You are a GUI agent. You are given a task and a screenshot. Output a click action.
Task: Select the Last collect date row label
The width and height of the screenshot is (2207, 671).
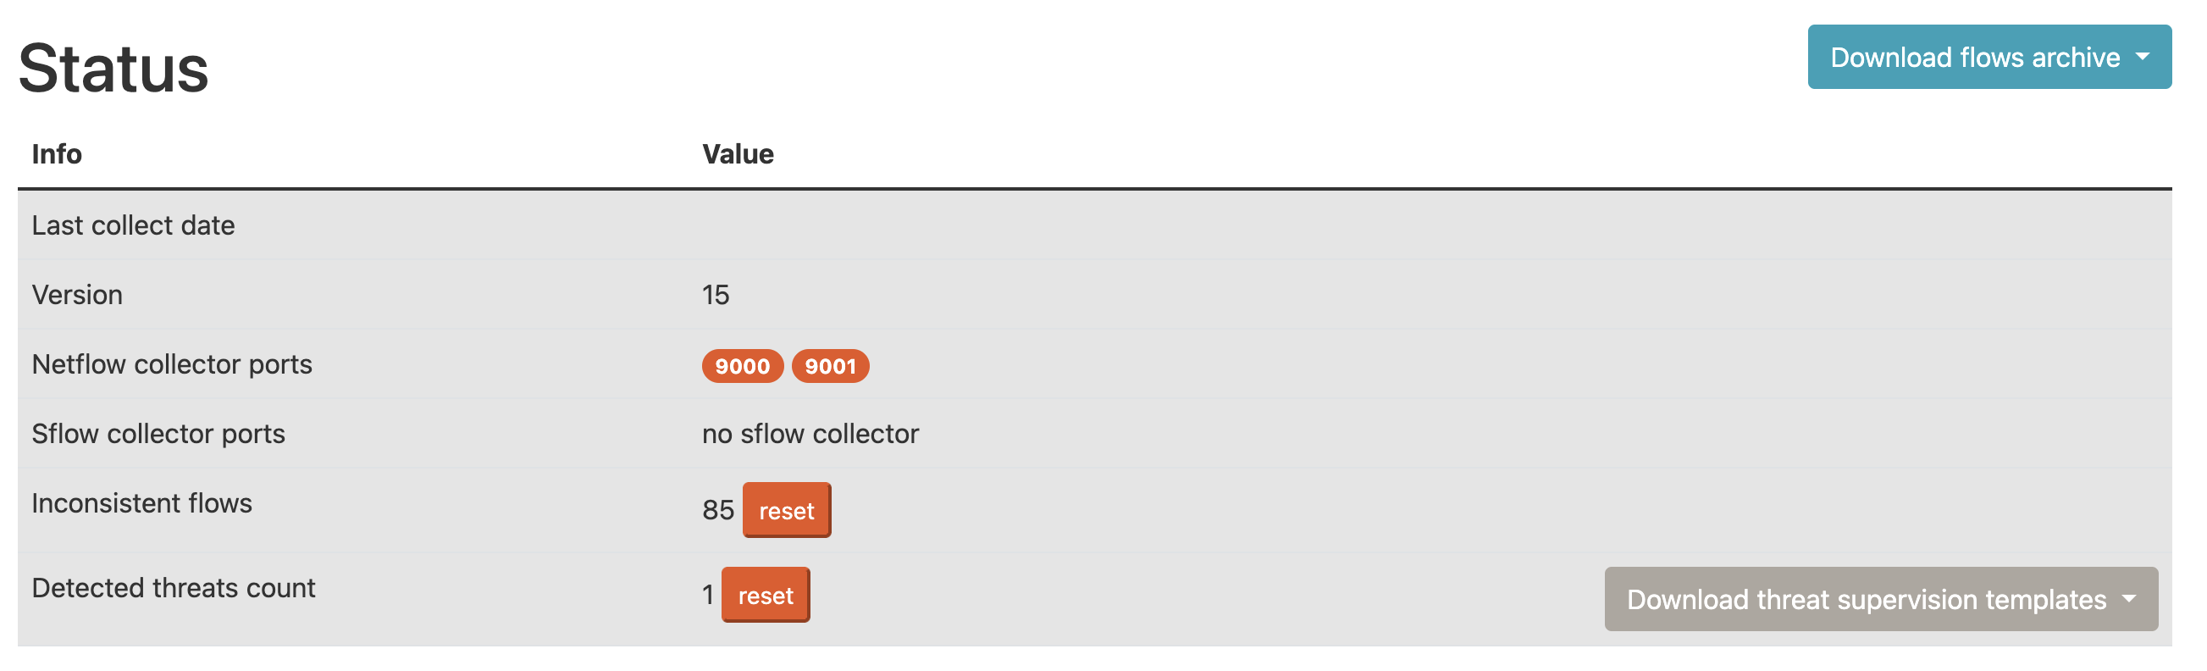pyautogui.click(x=133, y=225)
